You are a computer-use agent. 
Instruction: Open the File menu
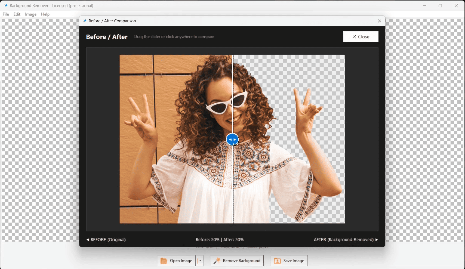tap(6, 14)
